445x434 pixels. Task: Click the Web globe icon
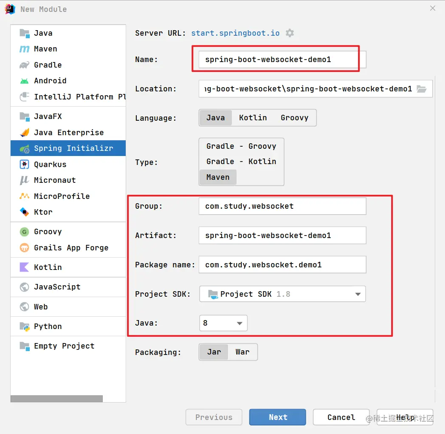coord(24,307)
